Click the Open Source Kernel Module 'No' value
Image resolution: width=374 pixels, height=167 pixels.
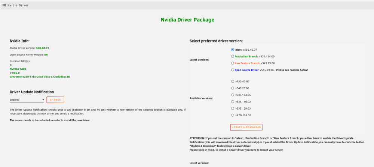46,55
